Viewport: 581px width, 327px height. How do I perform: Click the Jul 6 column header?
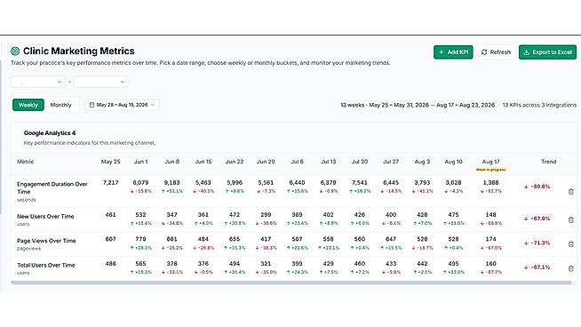tap(298, 162)
